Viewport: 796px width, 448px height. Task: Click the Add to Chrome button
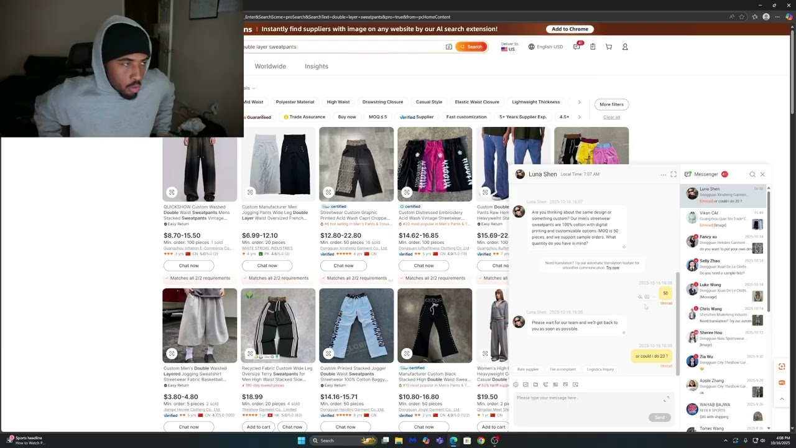click(x=570, y=29)
